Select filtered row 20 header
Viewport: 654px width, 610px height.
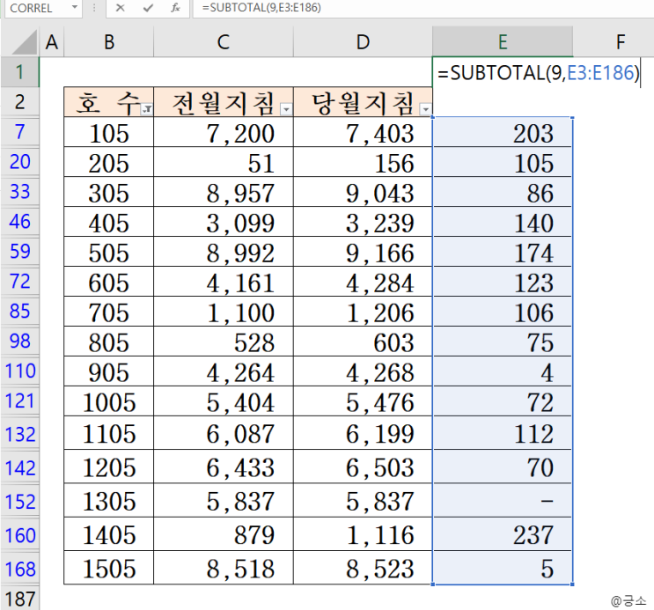pos(19,162)
